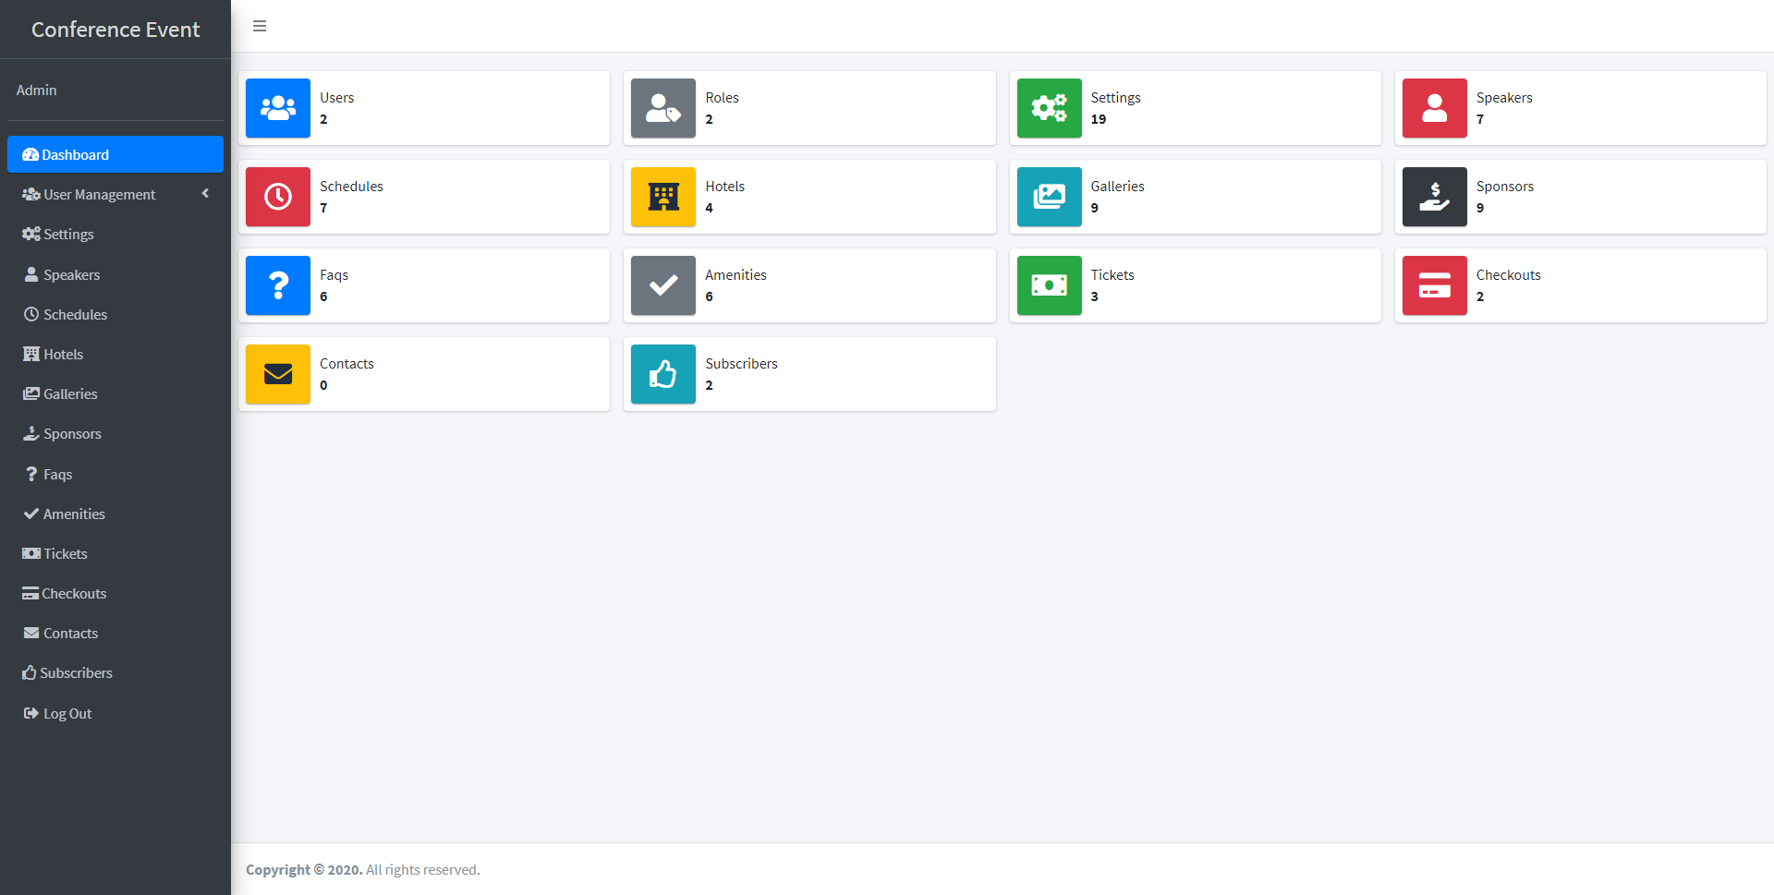Click the Subscribers card label

coord(742,363)
